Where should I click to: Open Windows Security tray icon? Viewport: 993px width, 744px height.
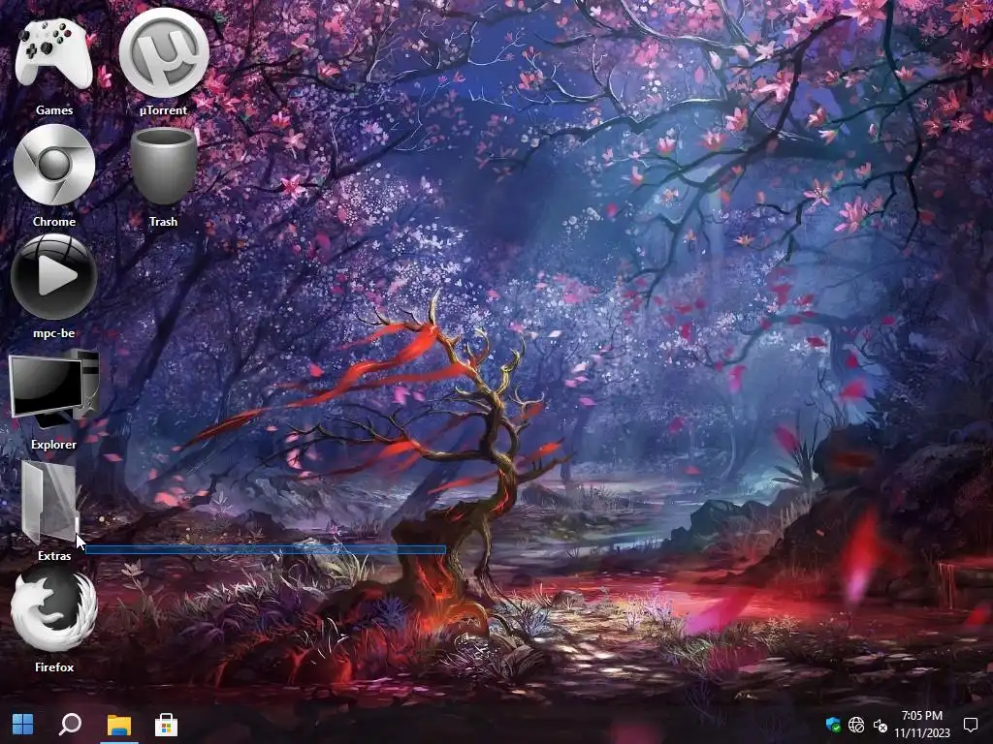tap(833, 725)
